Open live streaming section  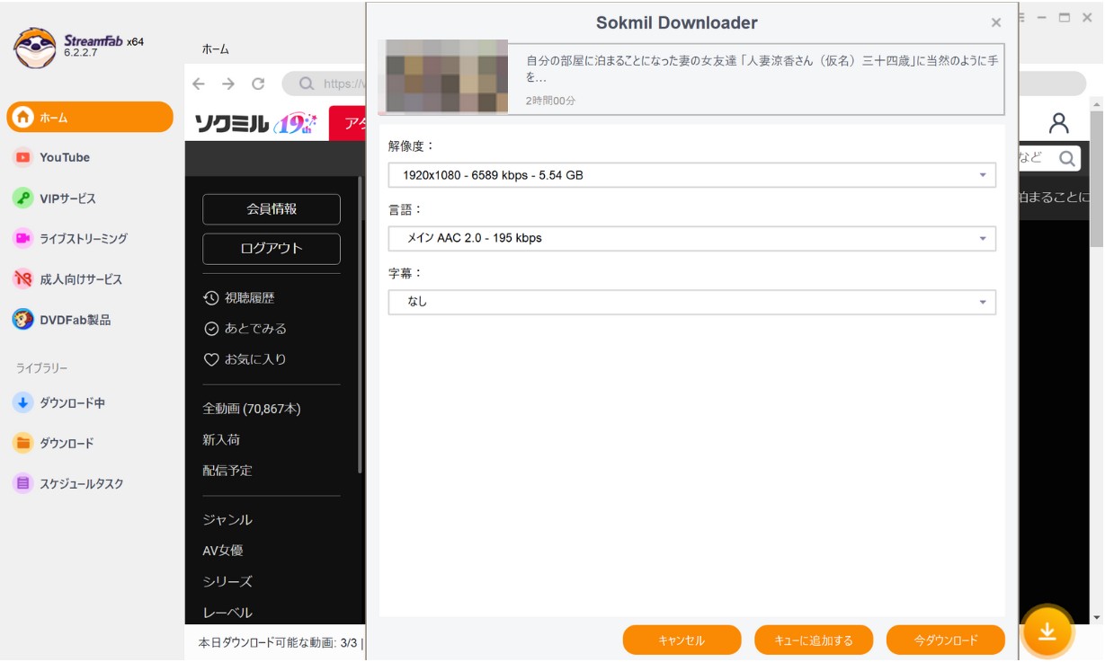tap(83, 239)
